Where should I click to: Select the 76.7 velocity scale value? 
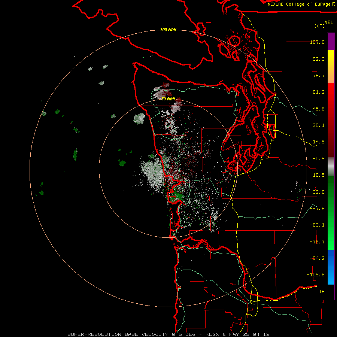click(319, 75)
